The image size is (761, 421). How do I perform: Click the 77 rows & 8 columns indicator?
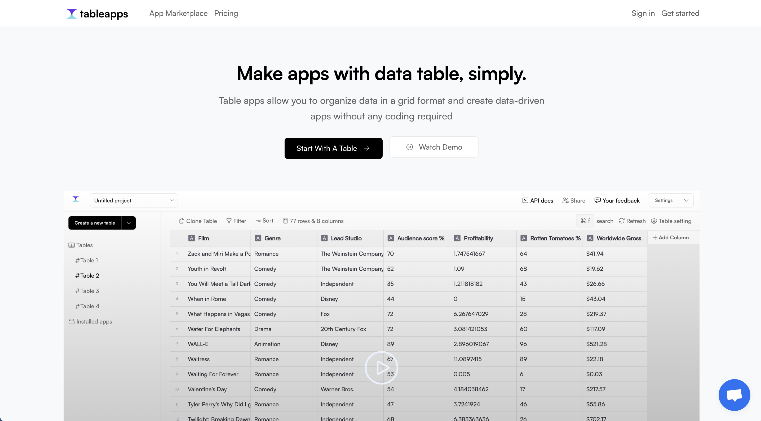313,221
